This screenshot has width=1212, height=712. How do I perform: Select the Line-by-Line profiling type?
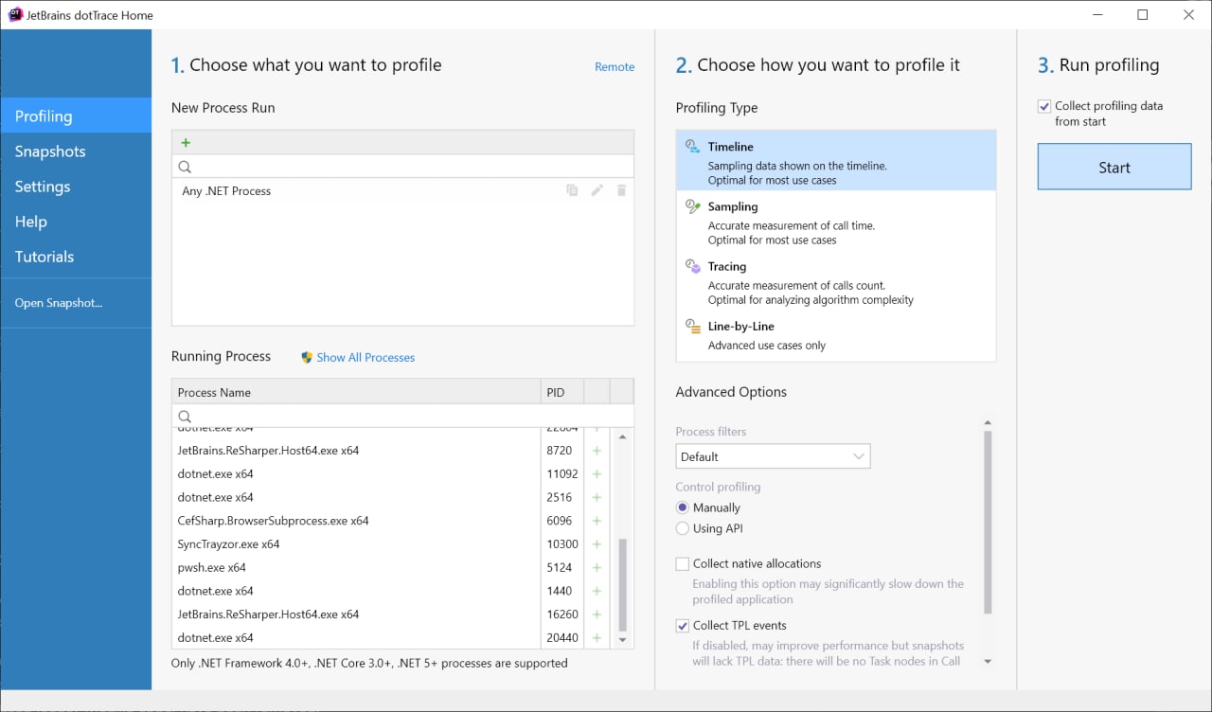[836, 335]
